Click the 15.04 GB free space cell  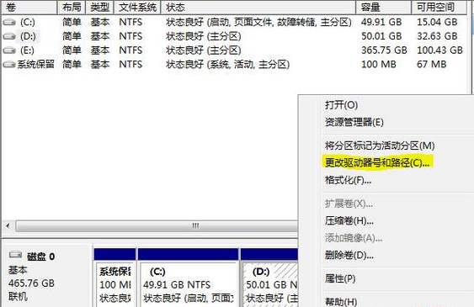(x=437, y=22)
